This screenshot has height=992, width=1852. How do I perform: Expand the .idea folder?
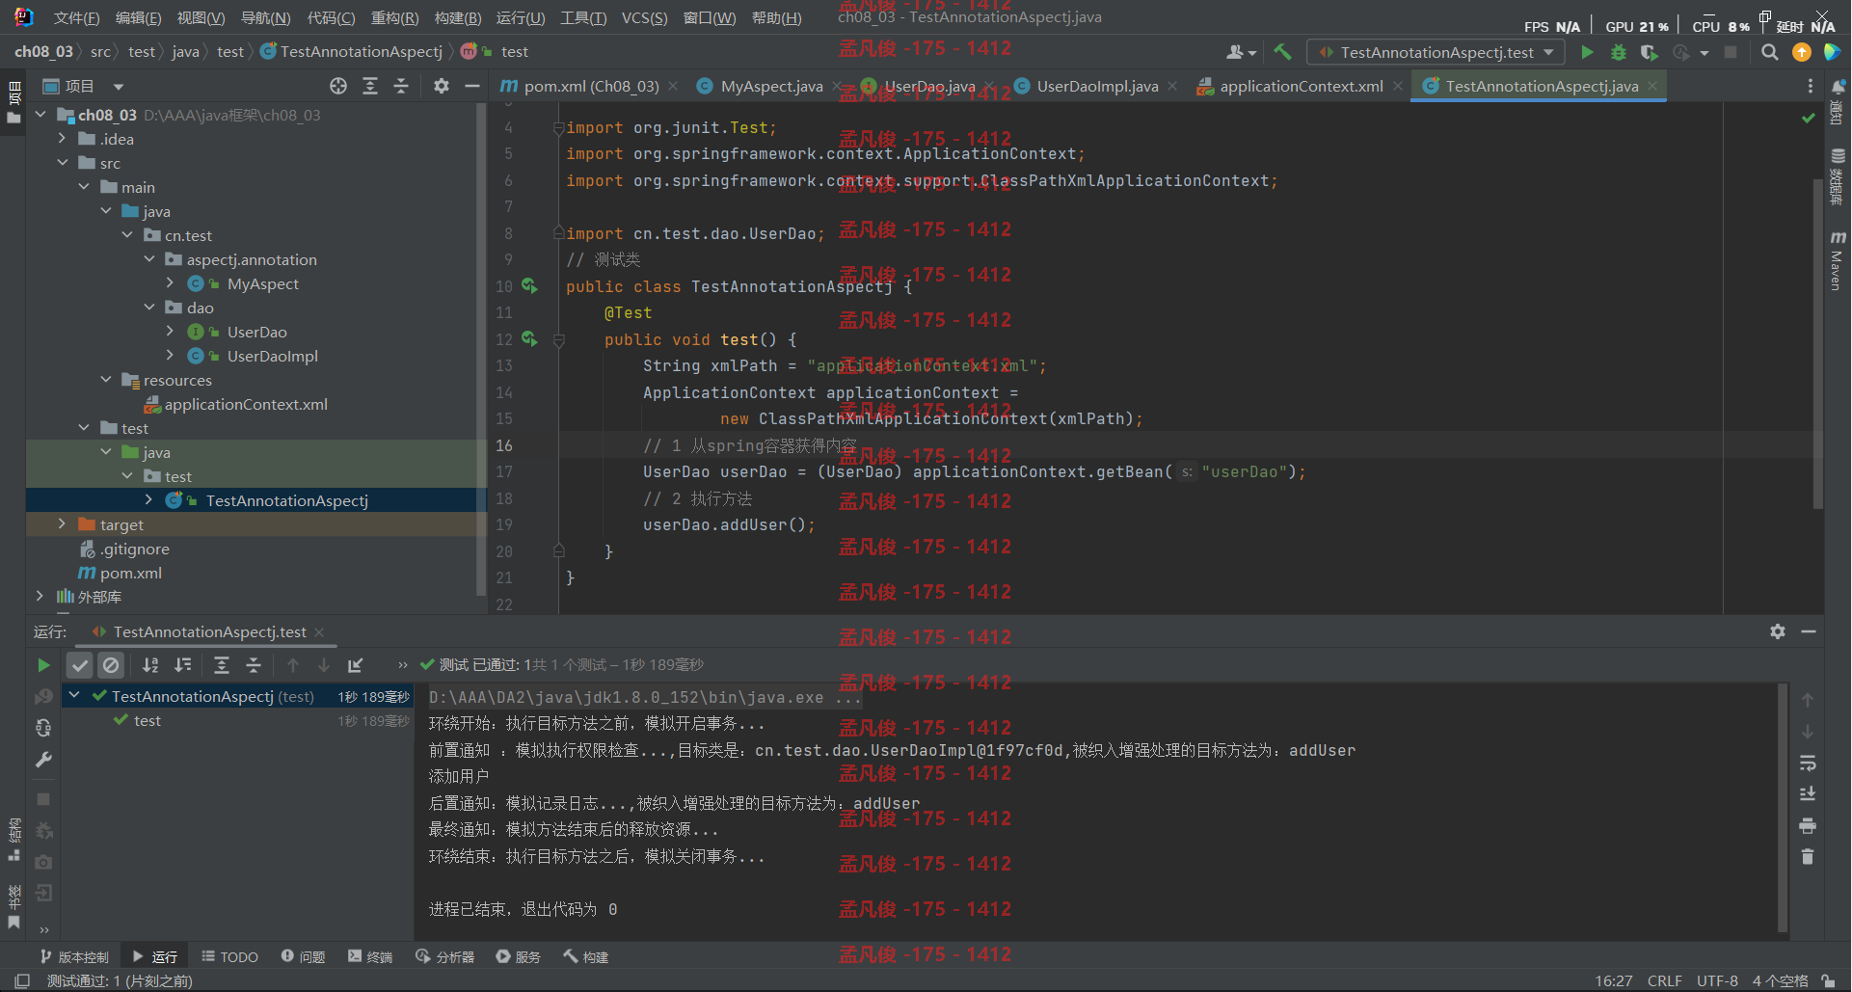click(x=62, y=139)
